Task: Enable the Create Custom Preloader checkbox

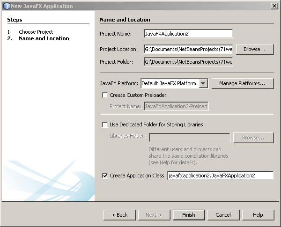Action: (105, 95)
